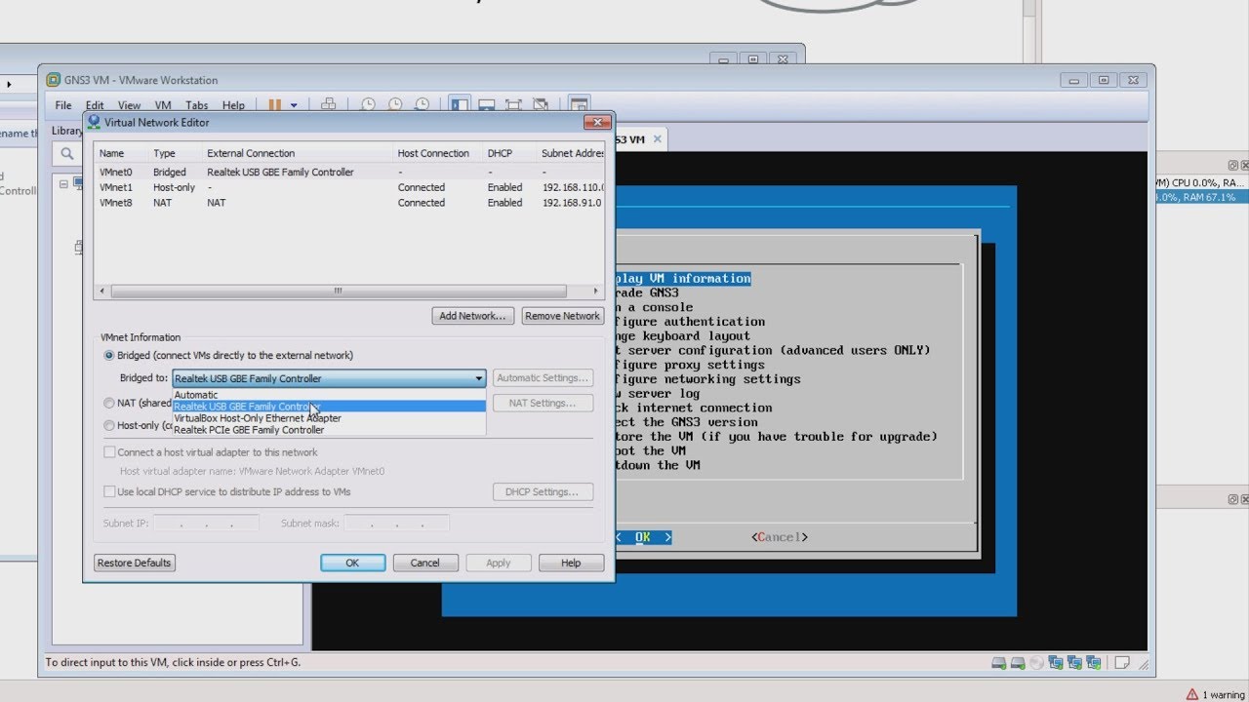Screen dimensions: 1249x702
Task: Click Restore Defaults button
Action: click(x=135, y=563)
